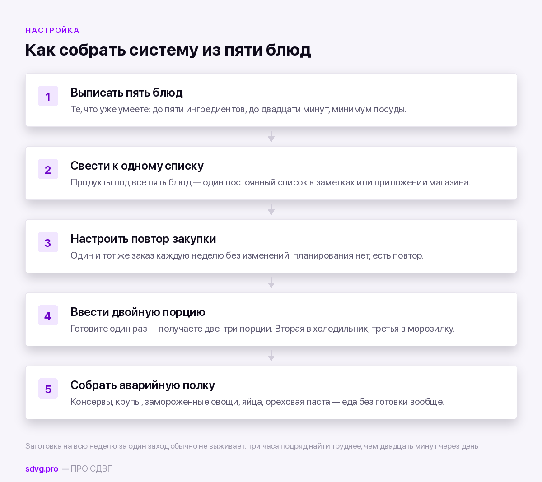This screenshot has width=542, height=482.
Task: Click description starting 'Готовите один раз'
Action: [x=262, y=329]
